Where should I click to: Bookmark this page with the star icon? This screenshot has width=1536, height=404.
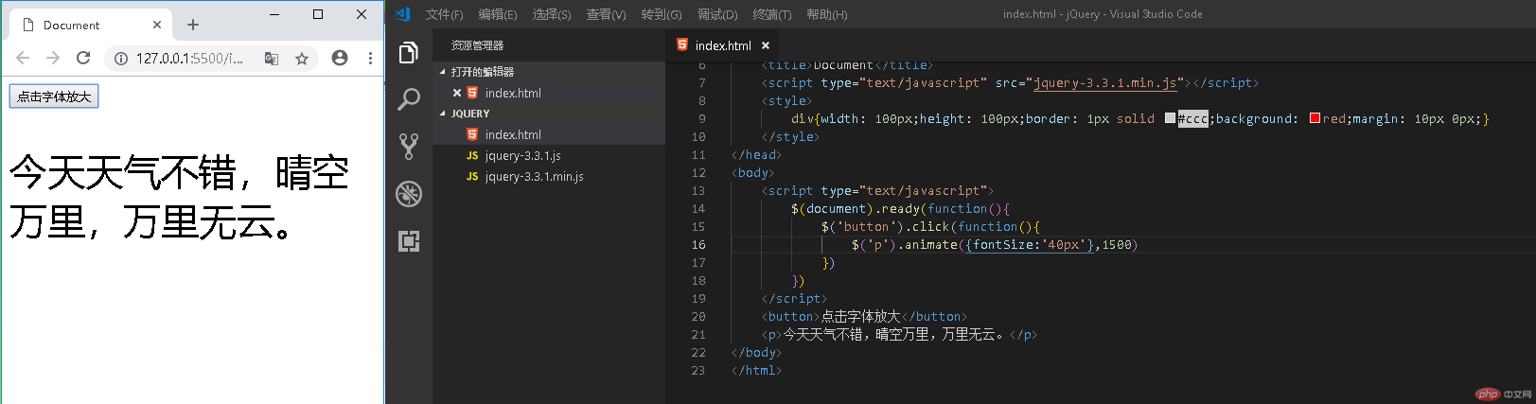coord(302,59)
